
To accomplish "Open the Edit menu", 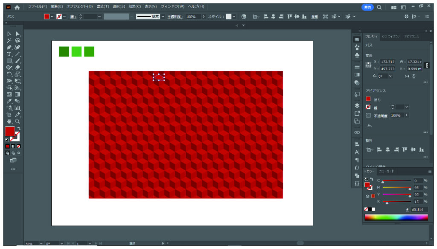I will pos(57,6).
